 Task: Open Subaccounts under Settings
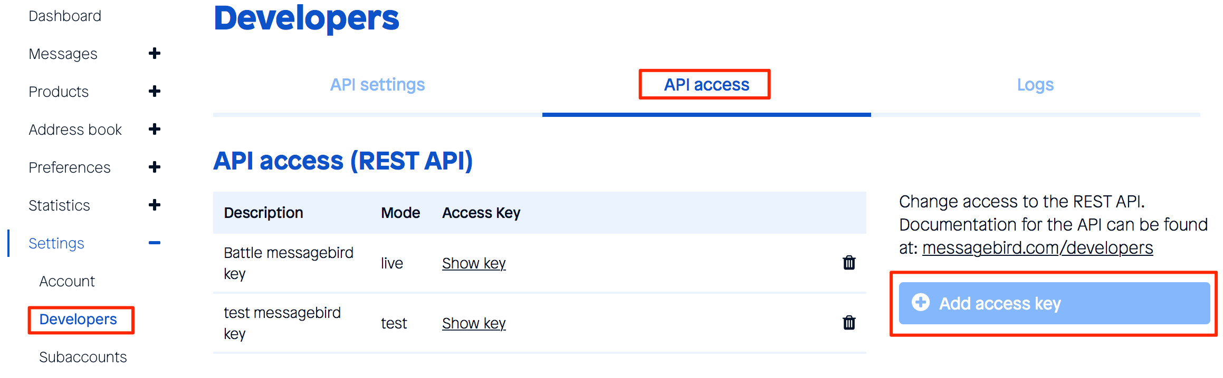pyautogui.click(x=83, y=357)
